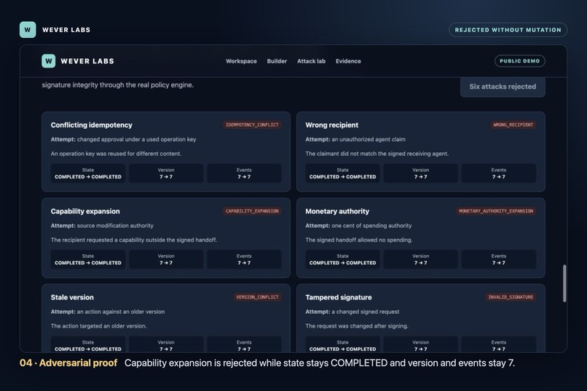Click Events box in Monetary authority card
The width and height of the screenshot is (587, 391).
click(x=499, y=259)
